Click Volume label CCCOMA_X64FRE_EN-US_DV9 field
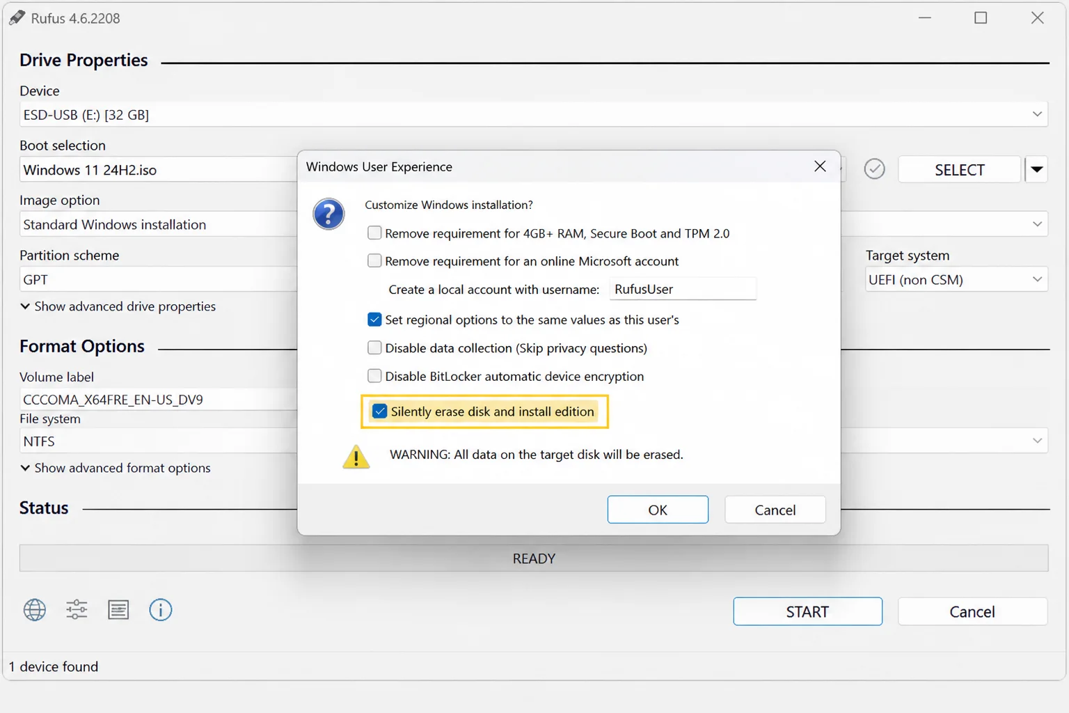Image resolution: width=1069 pixels, height=713 pixels. 159,400
